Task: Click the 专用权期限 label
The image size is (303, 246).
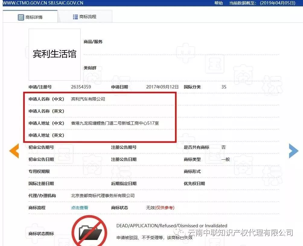Action: tap(39, 171)
